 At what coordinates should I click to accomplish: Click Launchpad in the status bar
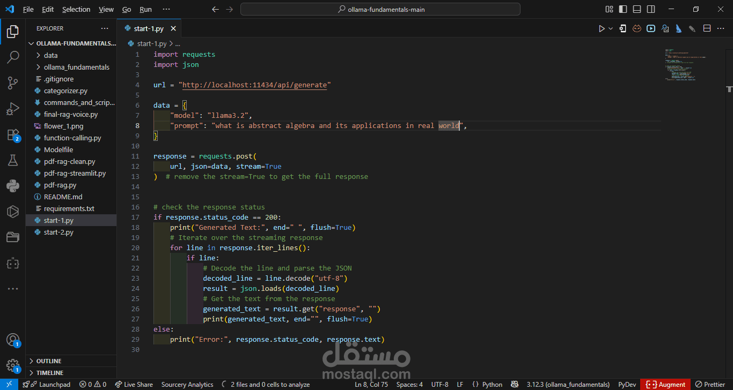pyautogui.click(x=46, y=384)
